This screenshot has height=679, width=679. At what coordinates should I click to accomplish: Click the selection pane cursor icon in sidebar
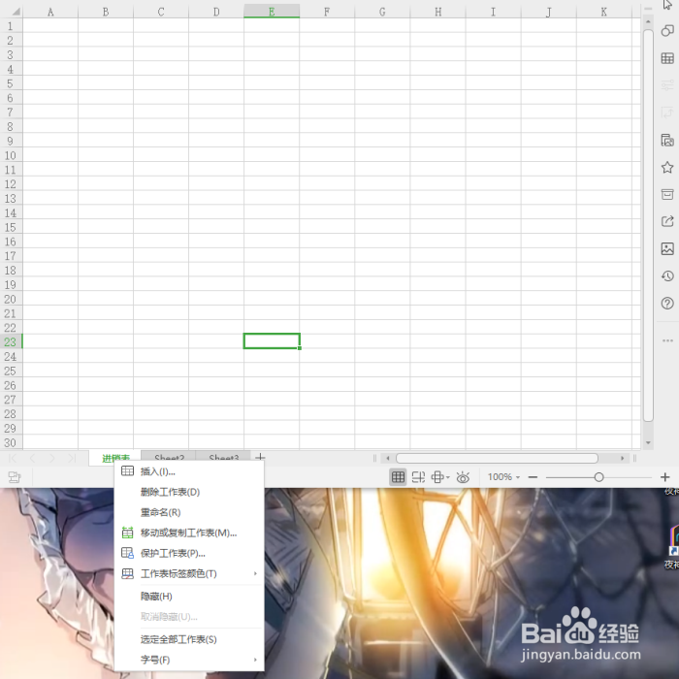click(667, 4)
